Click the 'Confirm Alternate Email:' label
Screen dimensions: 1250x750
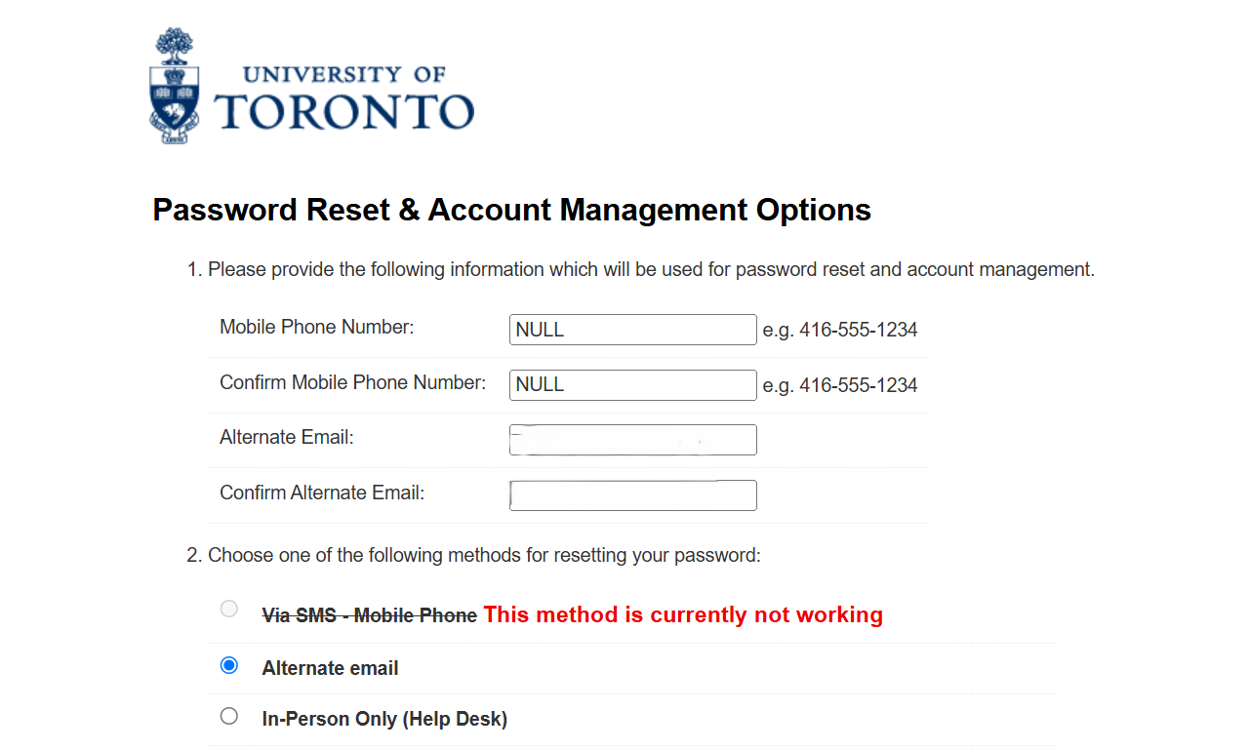point(322,493)
